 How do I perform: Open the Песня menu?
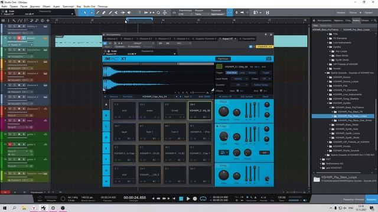point(24,6)
